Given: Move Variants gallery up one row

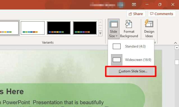Looking at the screenshot, I should (x=100, y=23).
